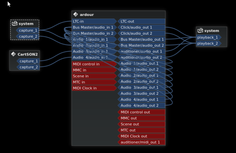Select the Scene in MIDI port

coord(94,76)
